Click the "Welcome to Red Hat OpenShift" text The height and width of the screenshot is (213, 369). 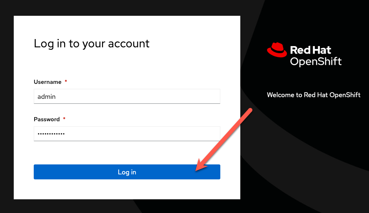(314, 95)
